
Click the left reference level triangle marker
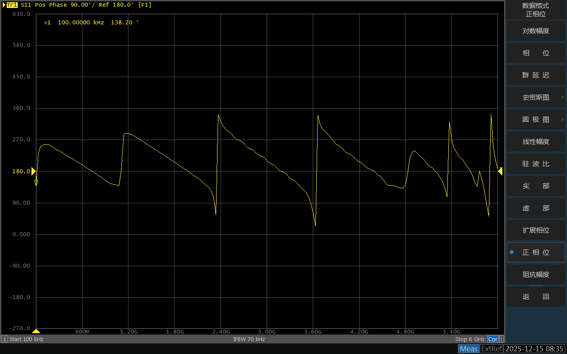pos(33,171)
